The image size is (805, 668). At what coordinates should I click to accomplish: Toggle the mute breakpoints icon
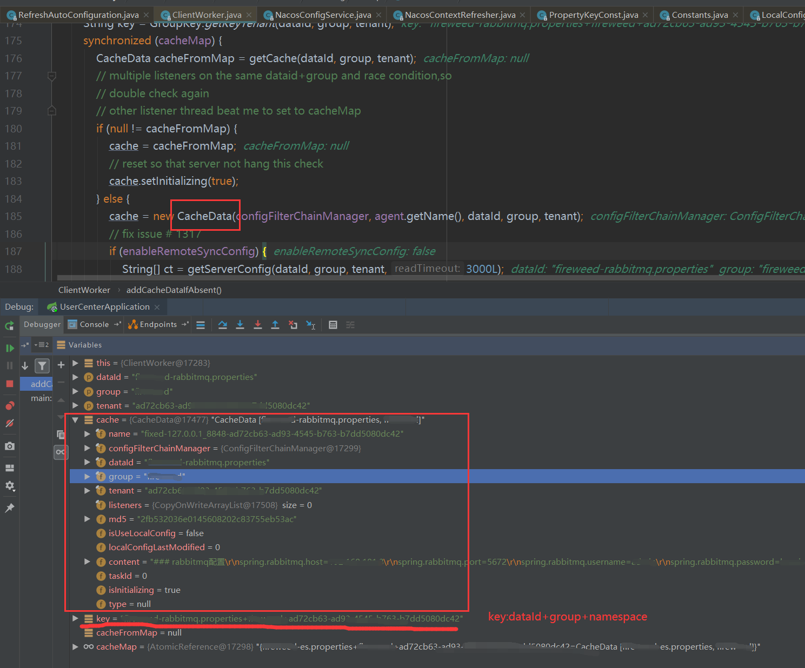pyautogui.click(x=10, y=424)
